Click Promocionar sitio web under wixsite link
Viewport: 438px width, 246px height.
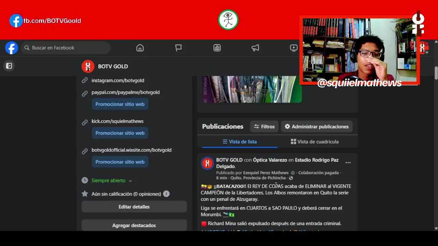(x=120, y=162)
